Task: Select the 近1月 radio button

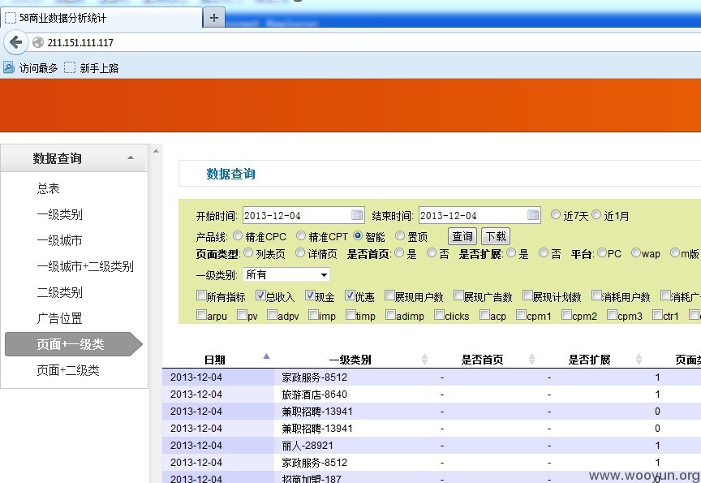Action: pos(596,214)
